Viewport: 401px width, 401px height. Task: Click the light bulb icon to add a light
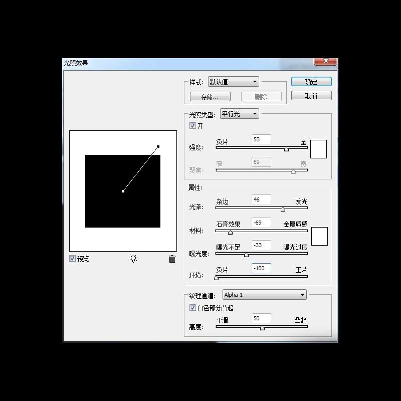tap(133, 259)
